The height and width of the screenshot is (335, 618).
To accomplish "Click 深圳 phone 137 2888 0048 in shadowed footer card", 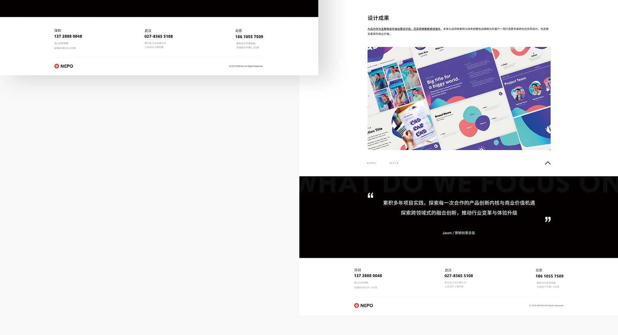I will click(x=68, y=36).
